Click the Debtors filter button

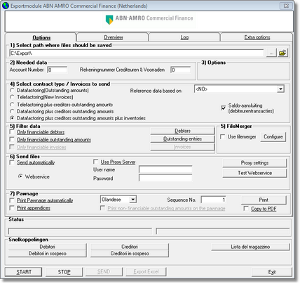182,131
